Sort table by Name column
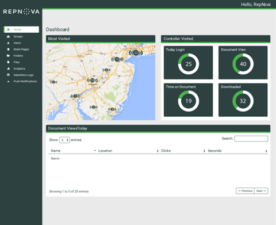Screen dimensions: 276x225 click(x=73, y=151)
